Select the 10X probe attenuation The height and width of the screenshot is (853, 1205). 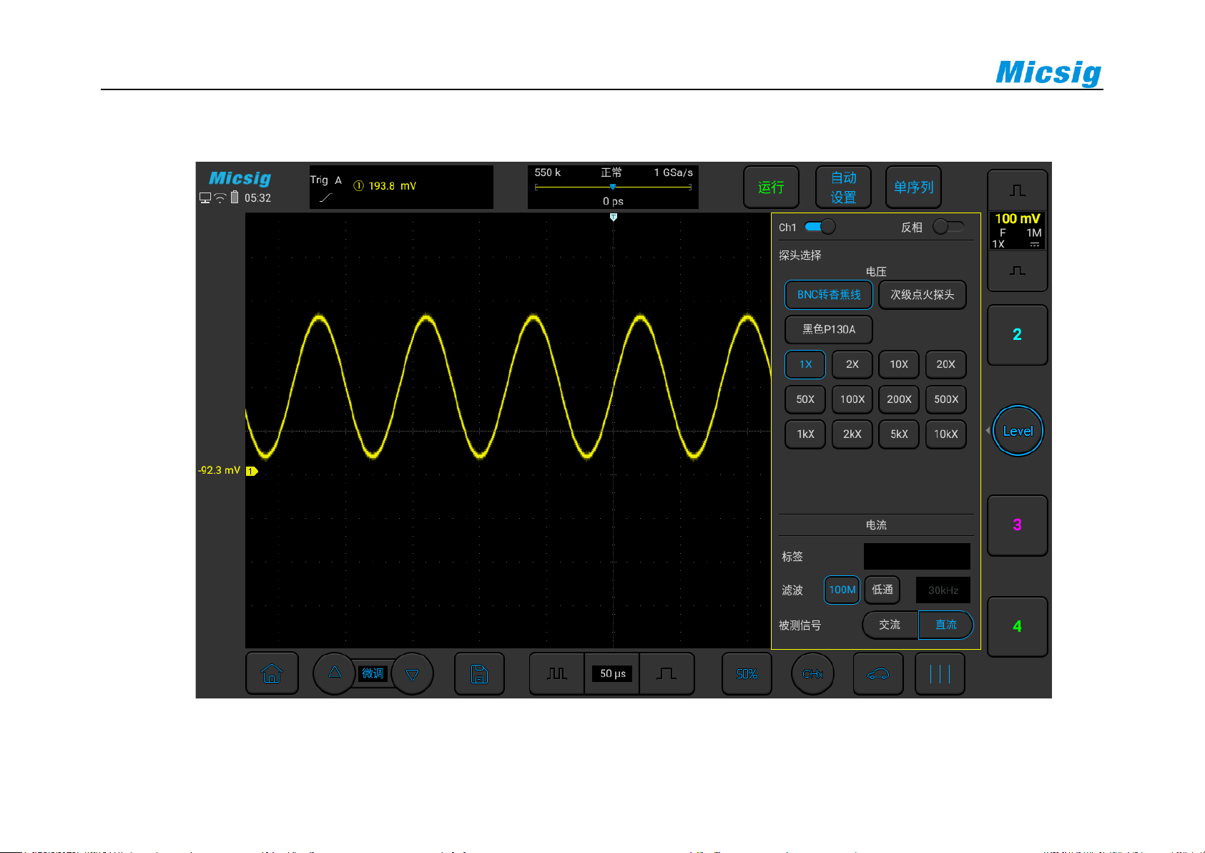899,364
